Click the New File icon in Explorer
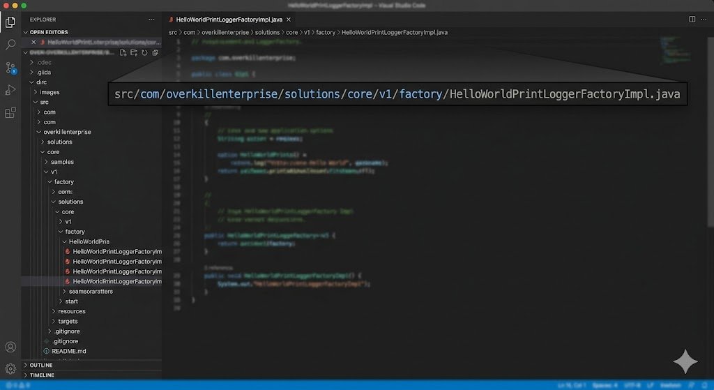Viewport: 714px width, 390px height. (x=123, y=52)
